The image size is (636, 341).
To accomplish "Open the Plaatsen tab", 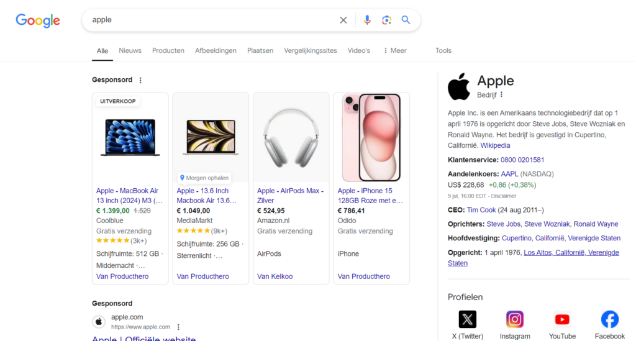I will click(260, 51).
